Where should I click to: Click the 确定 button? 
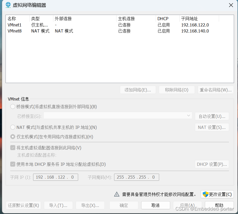pos(124,205)
